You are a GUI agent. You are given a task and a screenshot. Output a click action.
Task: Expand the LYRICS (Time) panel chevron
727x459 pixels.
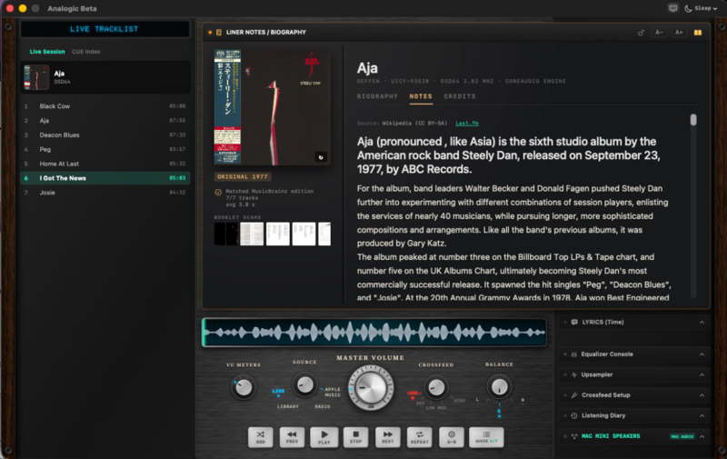pos(702,323)
